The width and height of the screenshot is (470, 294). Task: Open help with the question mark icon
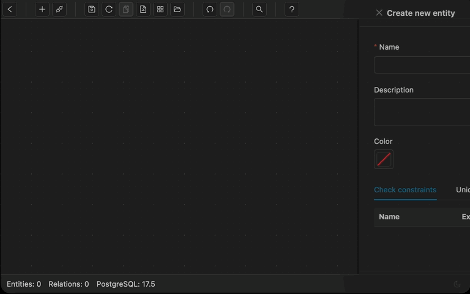tap(292, 9)
